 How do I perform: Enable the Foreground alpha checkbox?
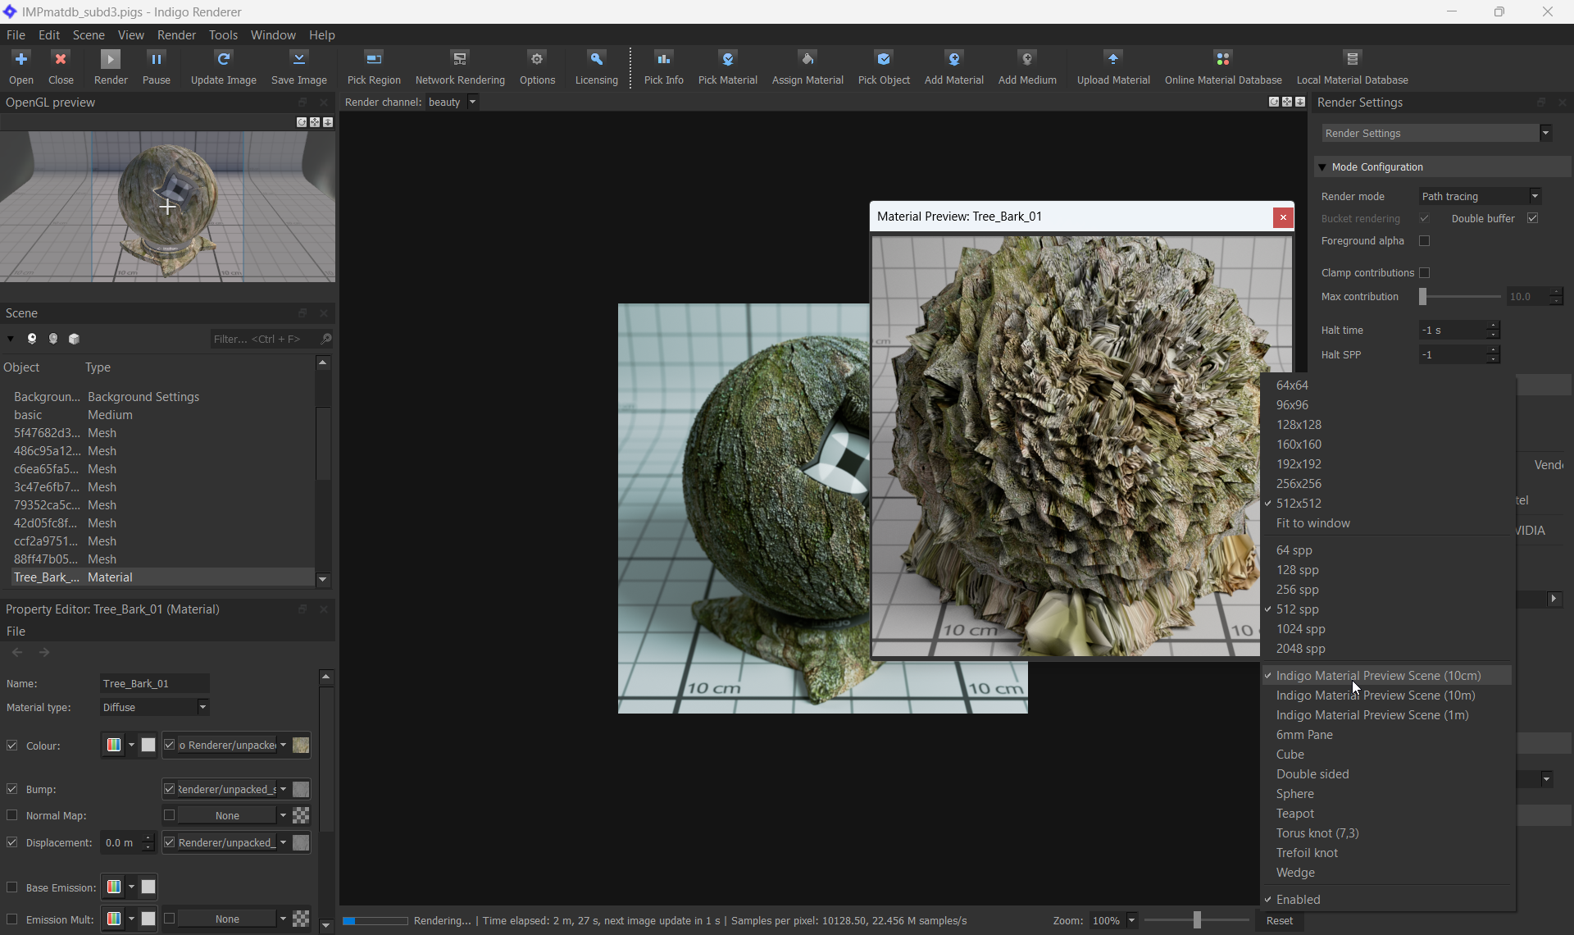1424,241
